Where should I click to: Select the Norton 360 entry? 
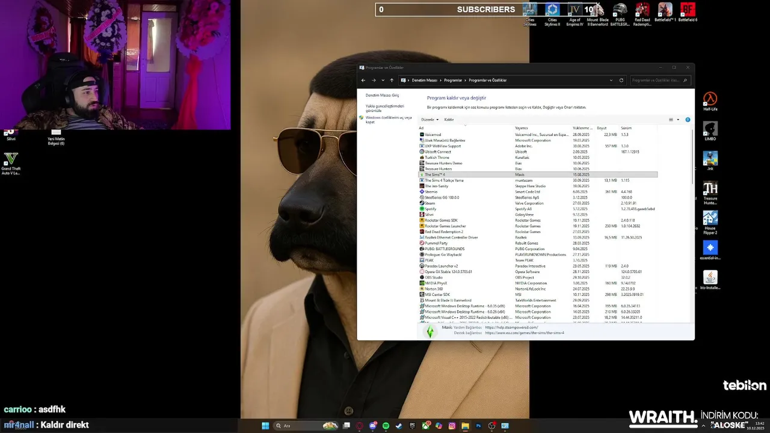coord(538,289)
